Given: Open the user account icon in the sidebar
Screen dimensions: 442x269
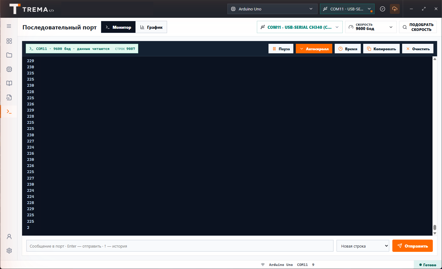Looking at the screenshot, I should (x=9, y=237).
